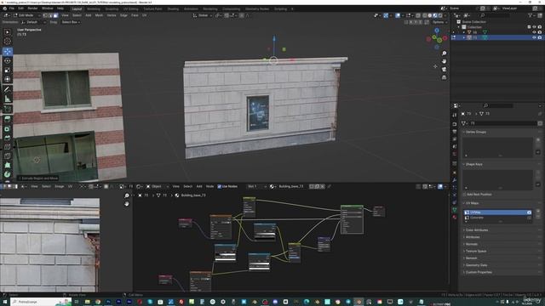Image resolution: width=545 pixels, height=306 pixels.
Task: Toggle render camera for Collection row
Action: pyautogui.click(x=539, y=26)
